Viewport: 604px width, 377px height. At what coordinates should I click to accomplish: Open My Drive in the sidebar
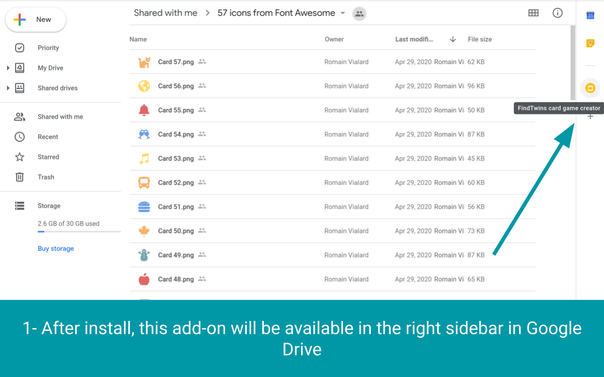tap(50, 68)
